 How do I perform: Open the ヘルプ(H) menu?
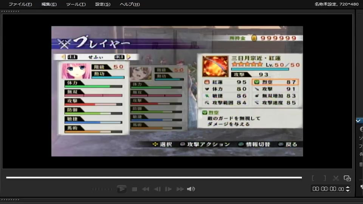coord(130,4)
